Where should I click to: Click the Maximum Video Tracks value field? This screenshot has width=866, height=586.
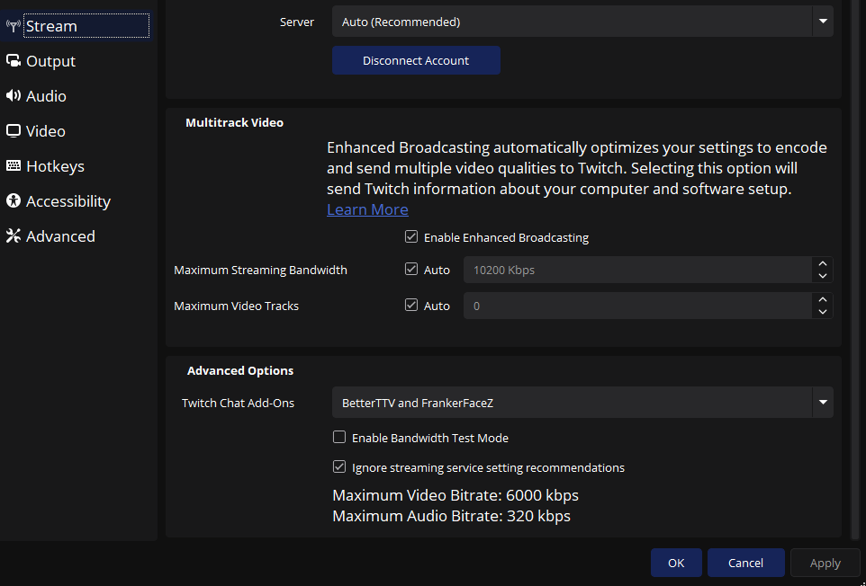tap(637, 306)
